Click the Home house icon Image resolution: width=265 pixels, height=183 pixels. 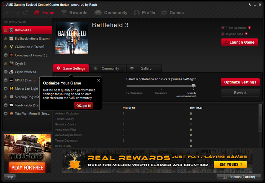click(x=37, y=13)
